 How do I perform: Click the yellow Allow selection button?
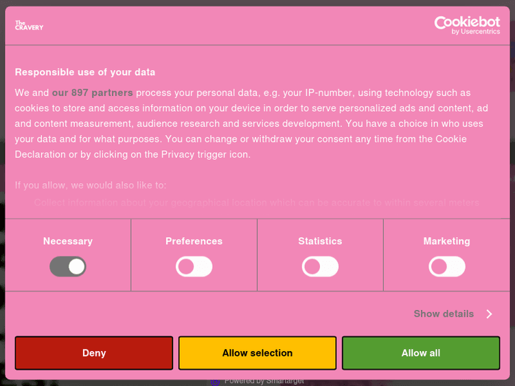click(257, 353)
